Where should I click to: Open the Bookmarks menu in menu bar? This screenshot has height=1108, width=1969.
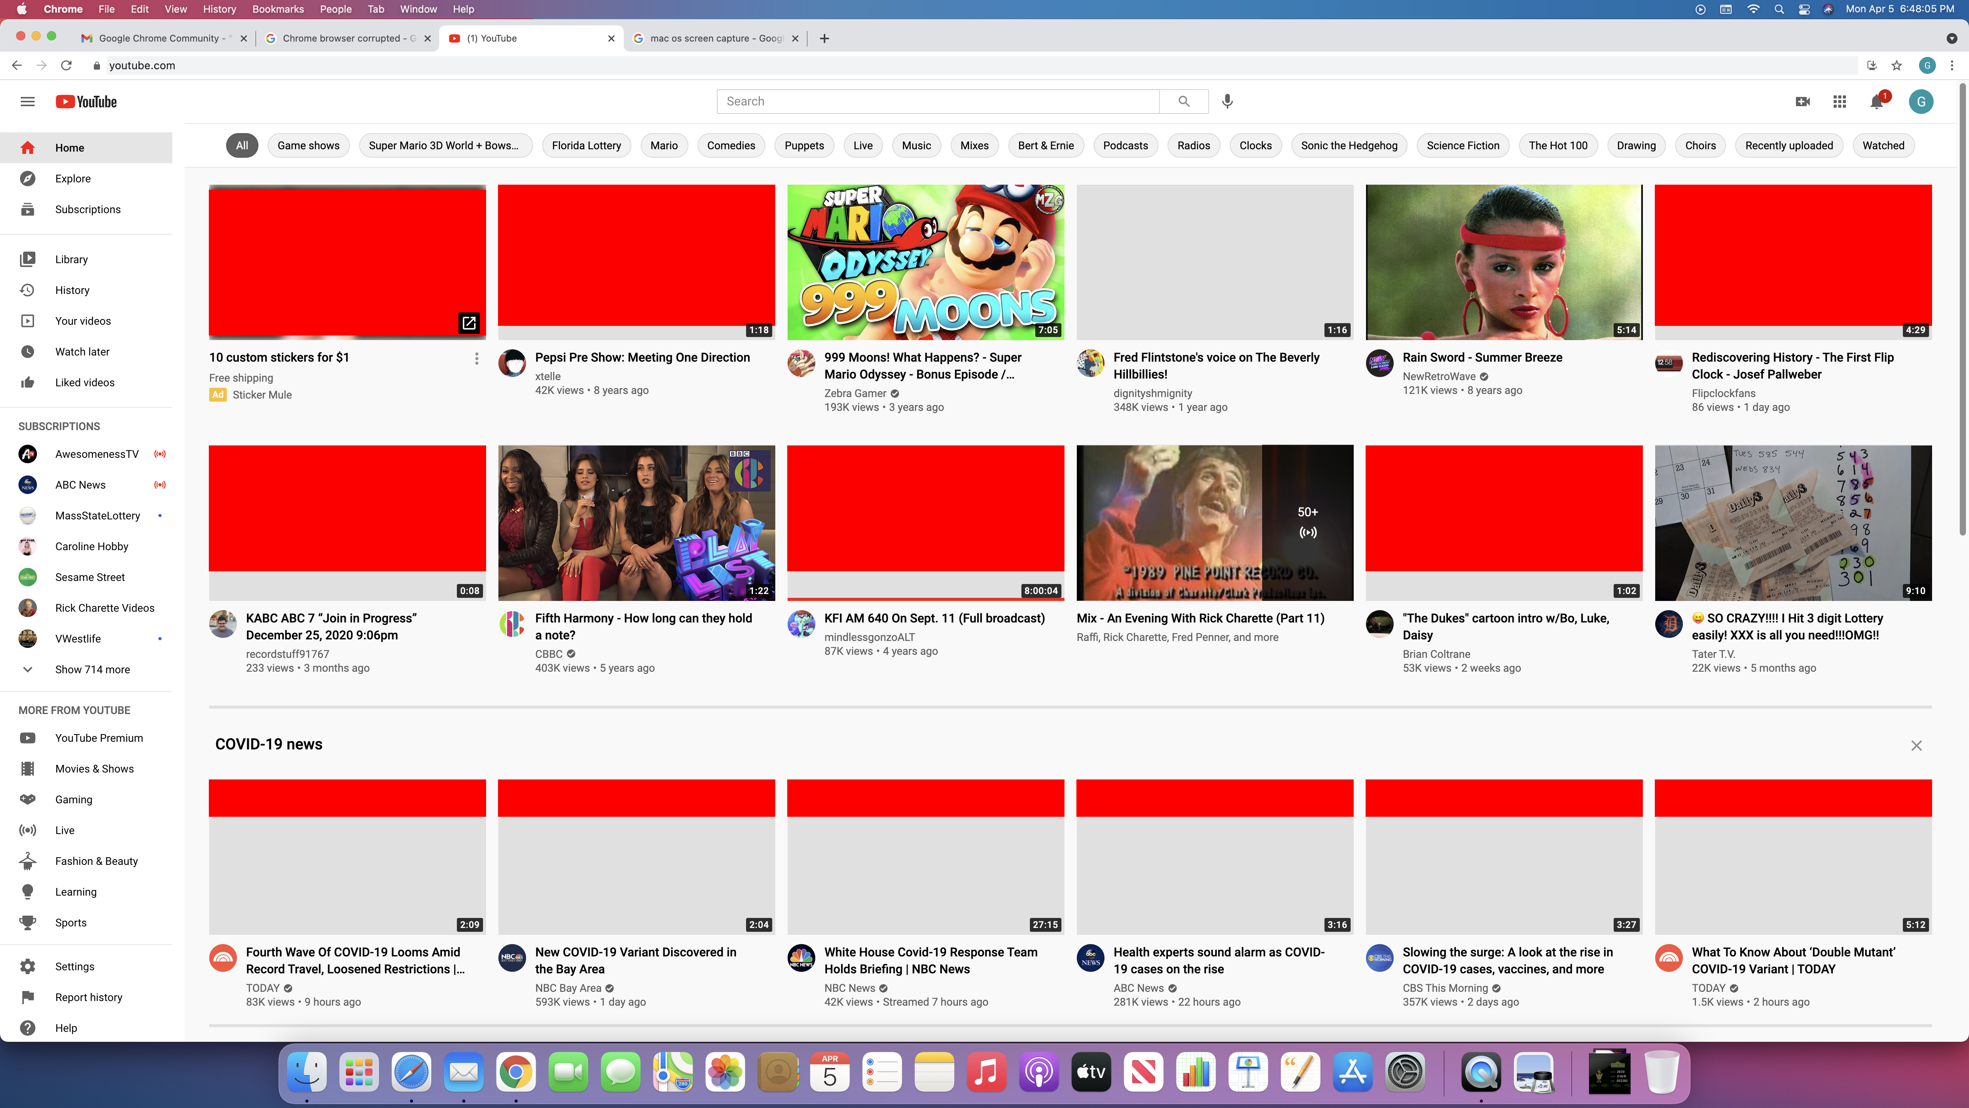click(277, 9)
